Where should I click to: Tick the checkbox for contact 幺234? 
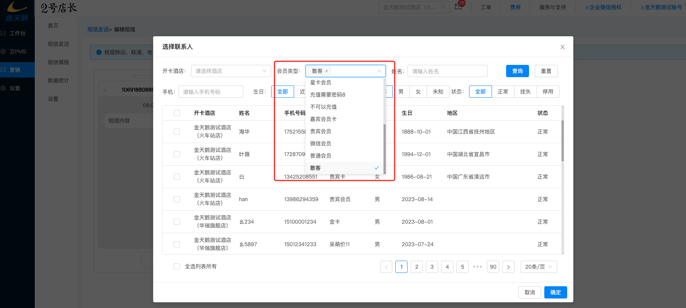click(x=177, y=222)
